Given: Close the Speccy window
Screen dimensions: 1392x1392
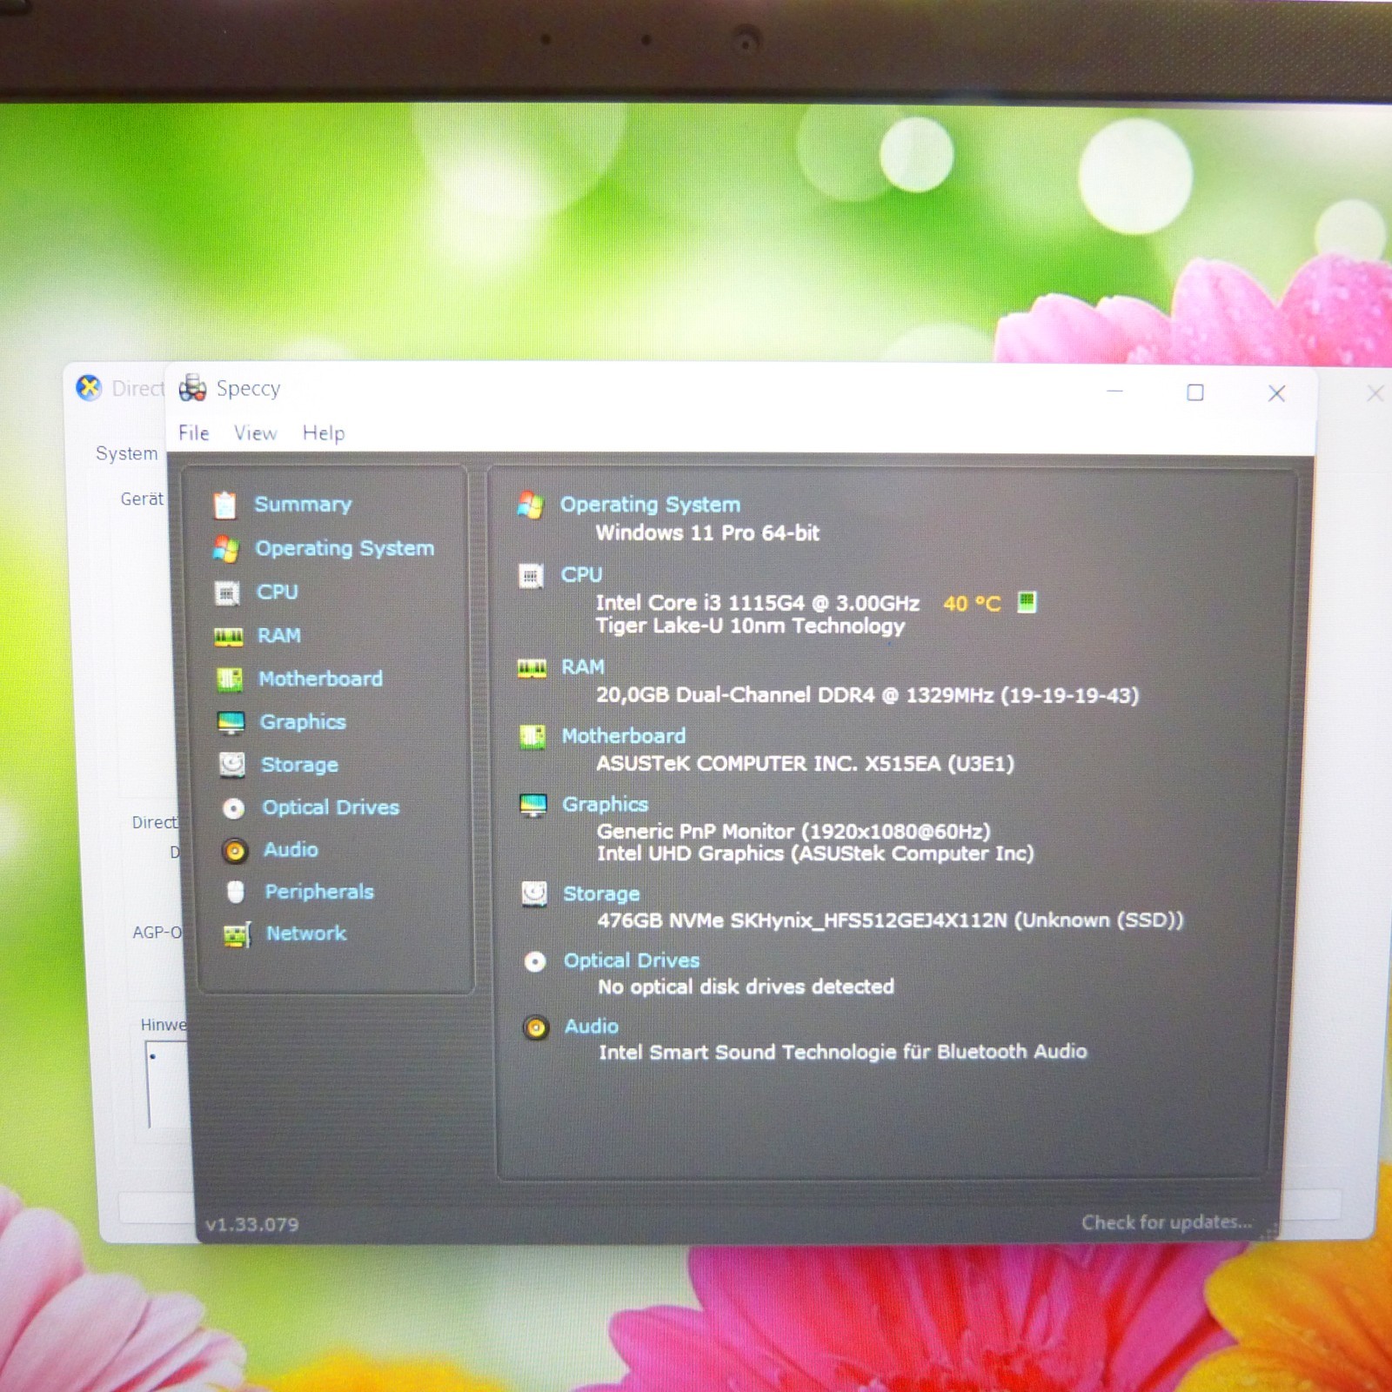Looking at the screenshot, I should coord(1276,393).
